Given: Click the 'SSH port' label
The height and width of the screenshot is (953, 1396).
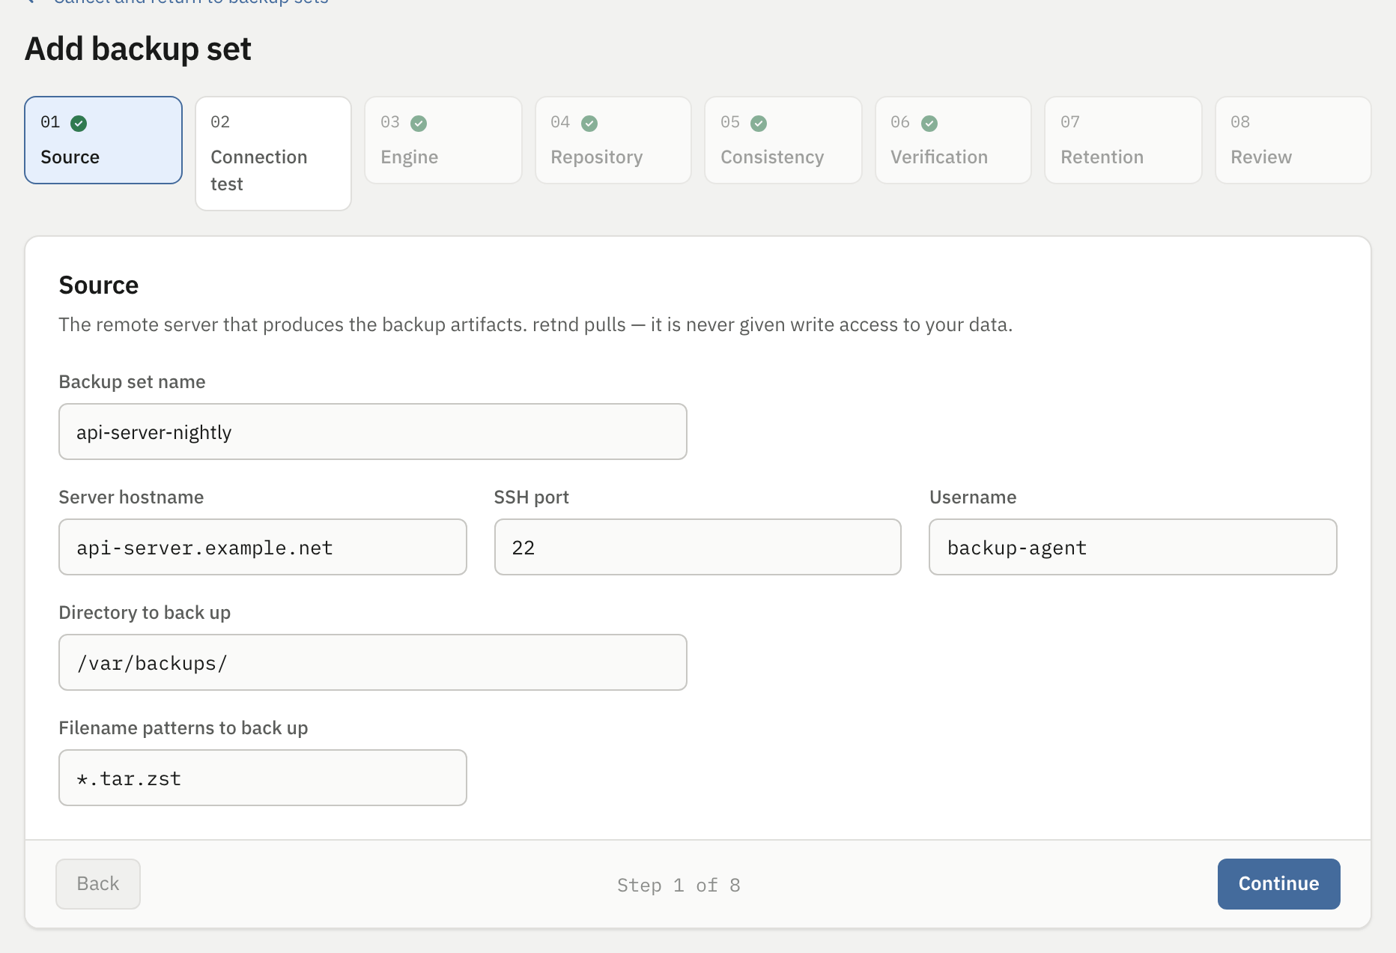Looking at the screenshot, I should coord(532,497).
